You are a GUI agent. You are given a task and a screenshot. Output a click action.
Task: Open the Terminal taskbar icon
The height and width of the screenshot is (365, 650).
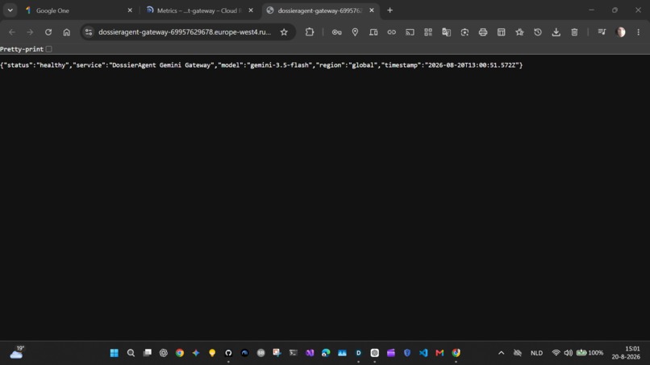click(293, 353)
